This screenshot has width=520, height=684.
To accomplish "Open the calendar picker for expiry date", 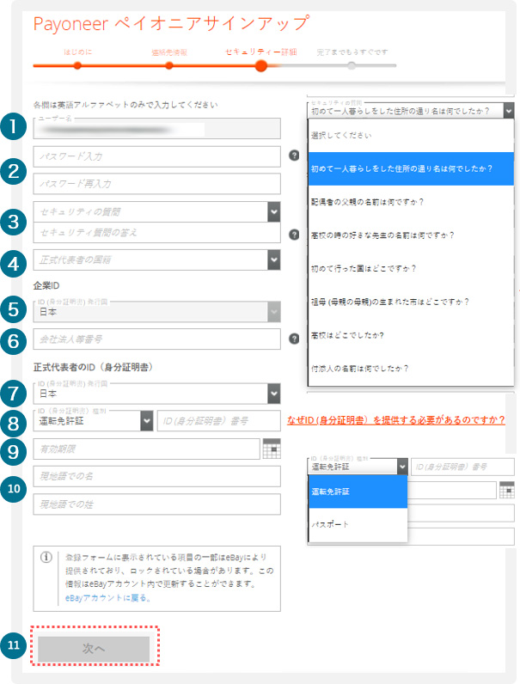I will pyautogui.click(x=272, y=448).
